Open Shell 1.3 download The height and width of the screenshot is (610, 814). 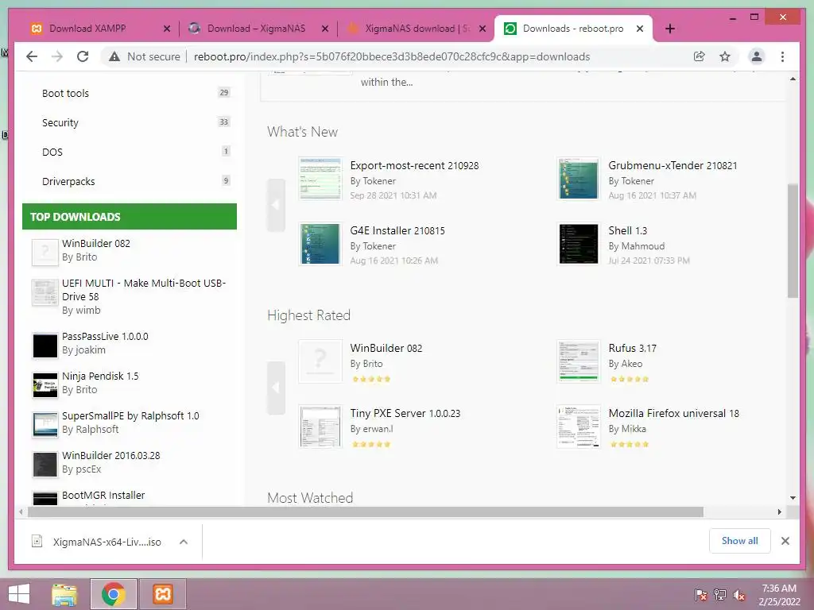click(x=628, y=231)
